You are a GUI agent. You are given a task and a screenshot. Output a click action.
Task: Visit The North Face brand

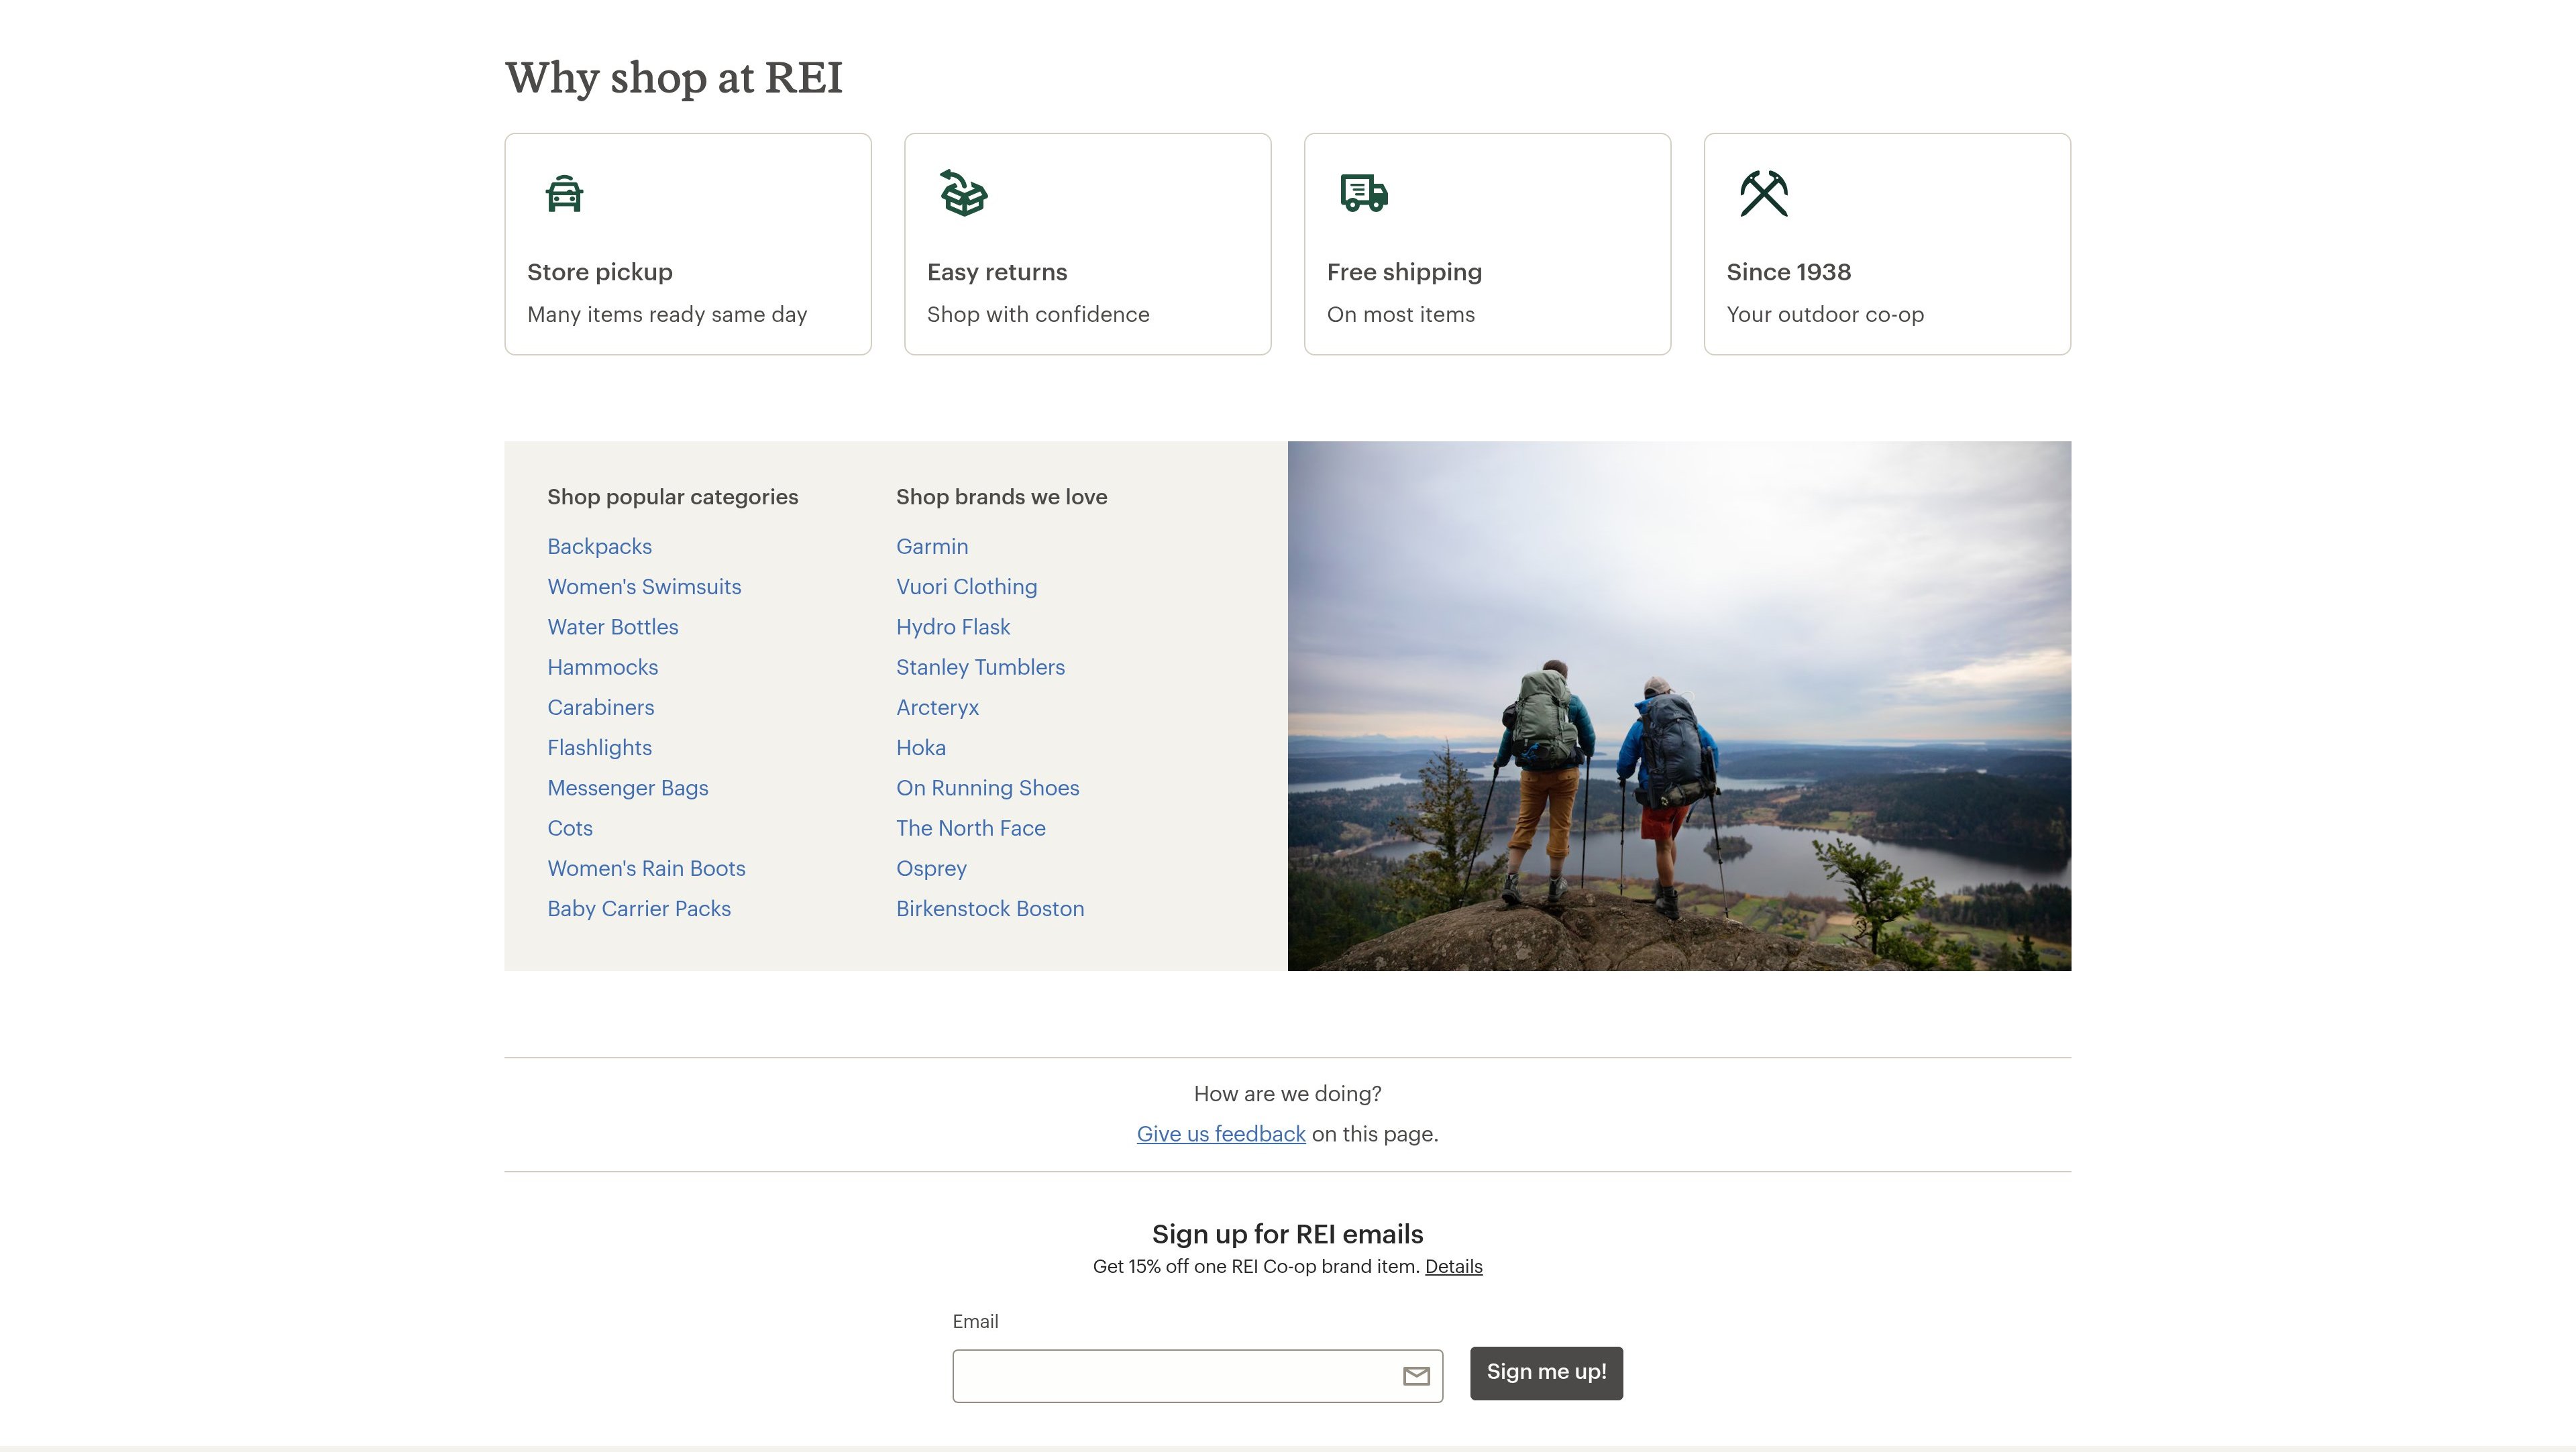[971, 828]
